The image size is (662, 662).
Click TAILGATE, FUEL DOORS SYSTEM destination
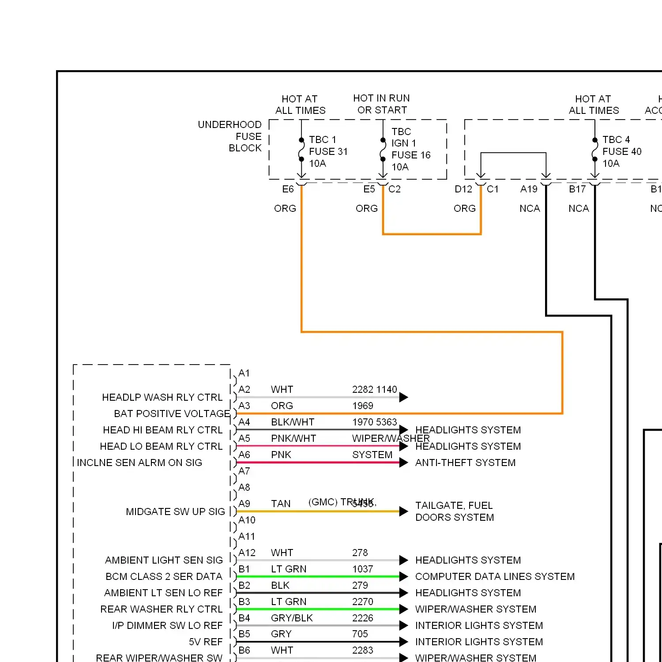coord(455,511)
